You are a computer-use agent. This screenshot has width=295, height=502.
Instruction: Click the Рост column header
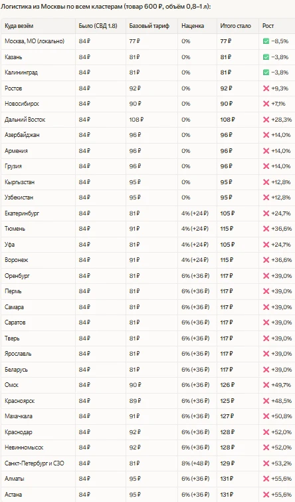pos(268,26)
